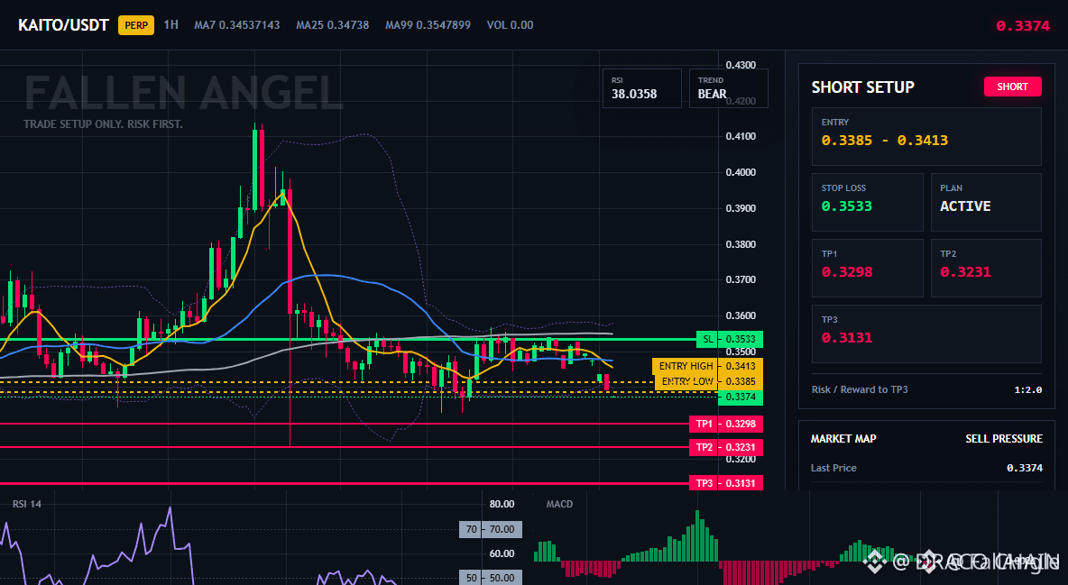Click the ENTRY LOW 0.3385 chart tag

[x=708, y=381]
